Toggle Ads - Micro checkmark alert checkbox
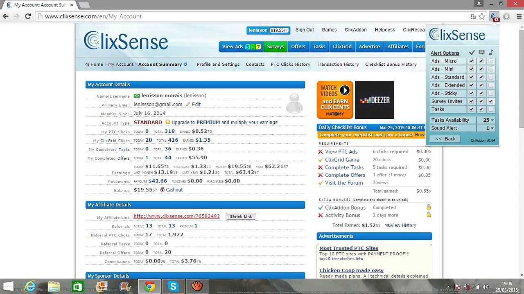This screenshot has width=524, height=294. 472,61
